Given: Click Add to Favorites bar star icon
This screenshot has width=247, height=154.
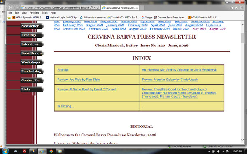Looking at the screenshot, I should (9, 18).
